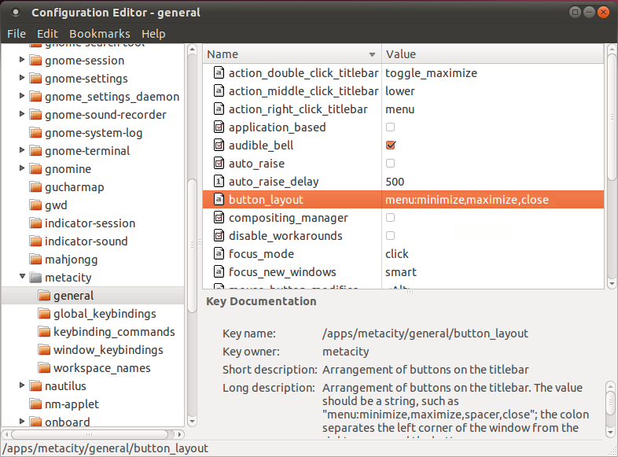Click the gnome-system-log folder icon
This screenshot has height=457, width=618.
coord(35,133)
